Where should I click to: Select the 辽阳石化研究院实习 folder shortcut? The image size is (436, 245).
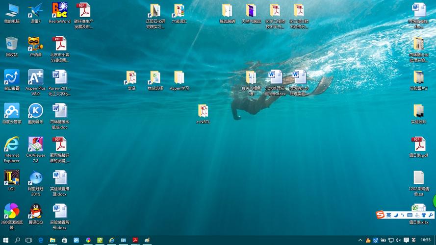[x=155, y=16]
